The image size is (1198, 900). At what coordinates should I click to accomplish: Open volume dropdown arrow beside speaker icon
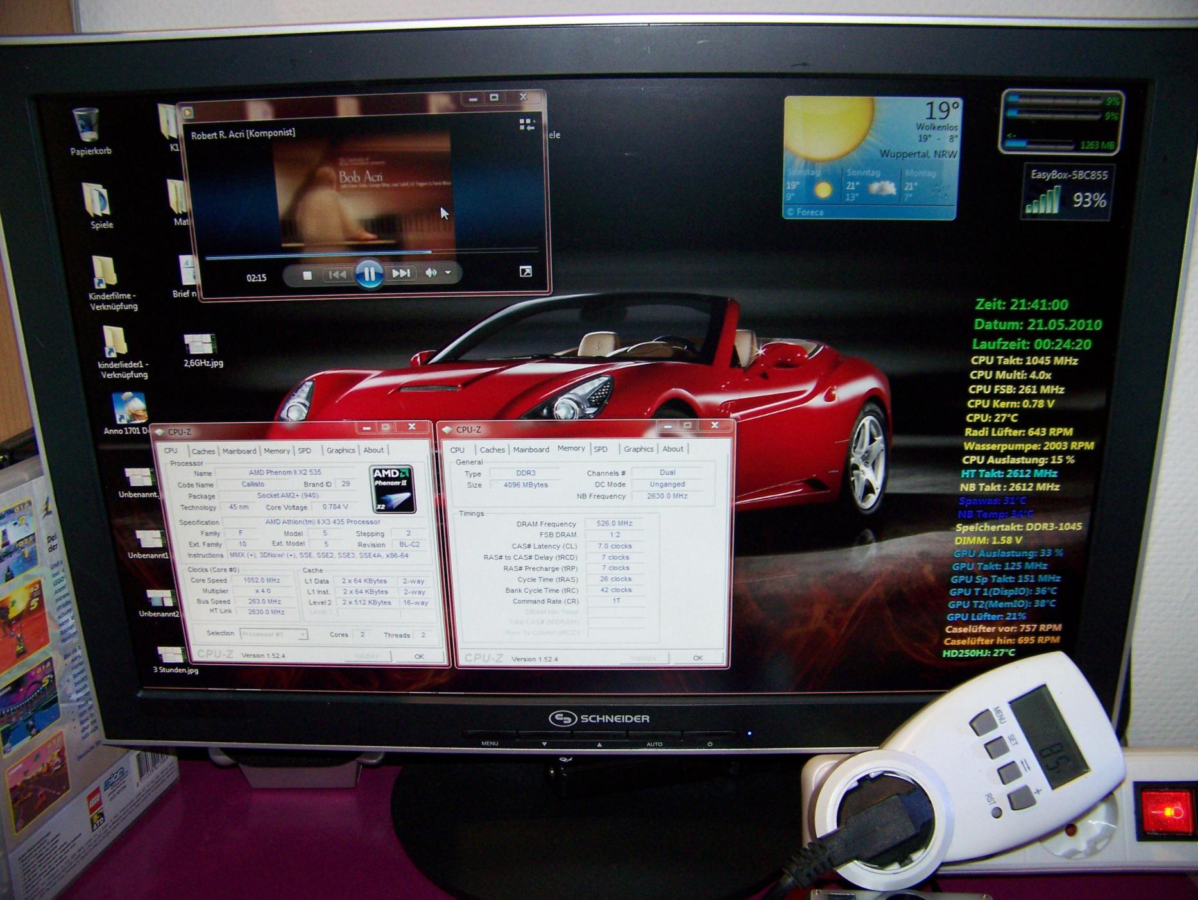tap(448, 273)
